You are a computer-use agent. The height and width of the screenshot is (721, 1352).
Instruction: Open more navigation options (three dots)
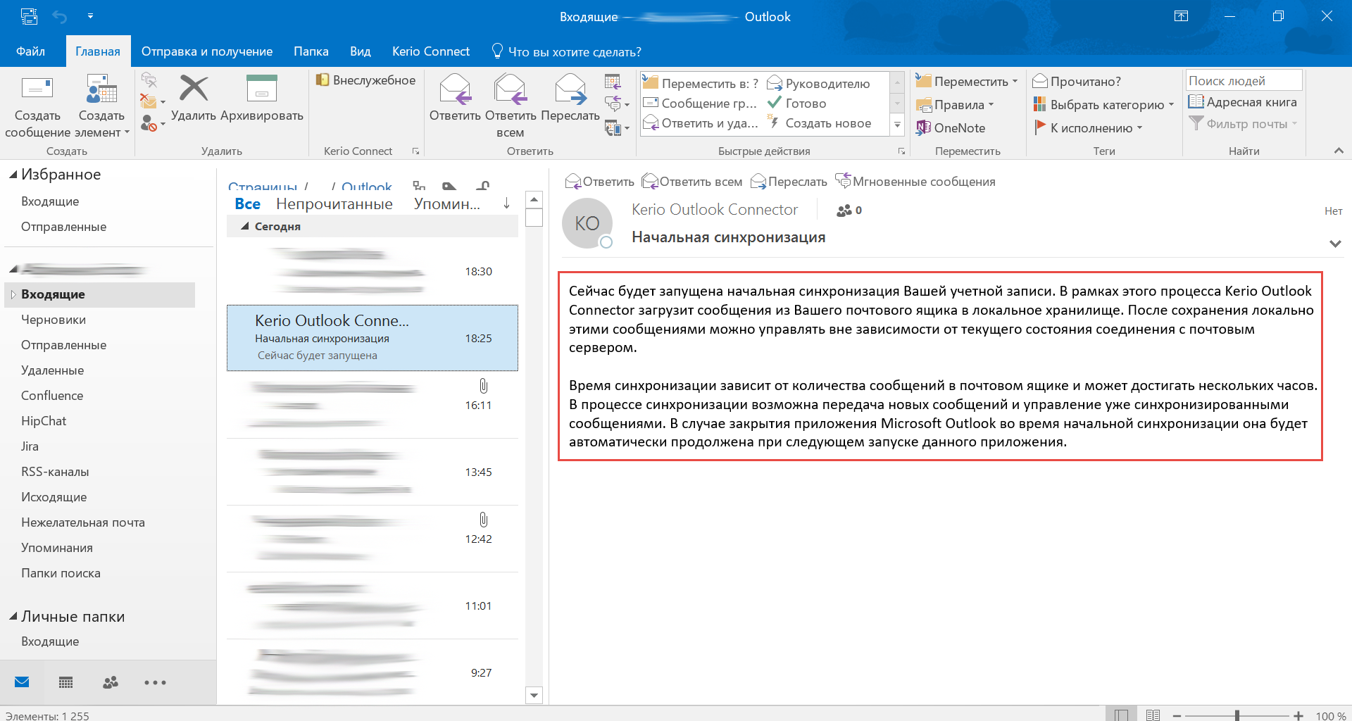click(155, 682)
